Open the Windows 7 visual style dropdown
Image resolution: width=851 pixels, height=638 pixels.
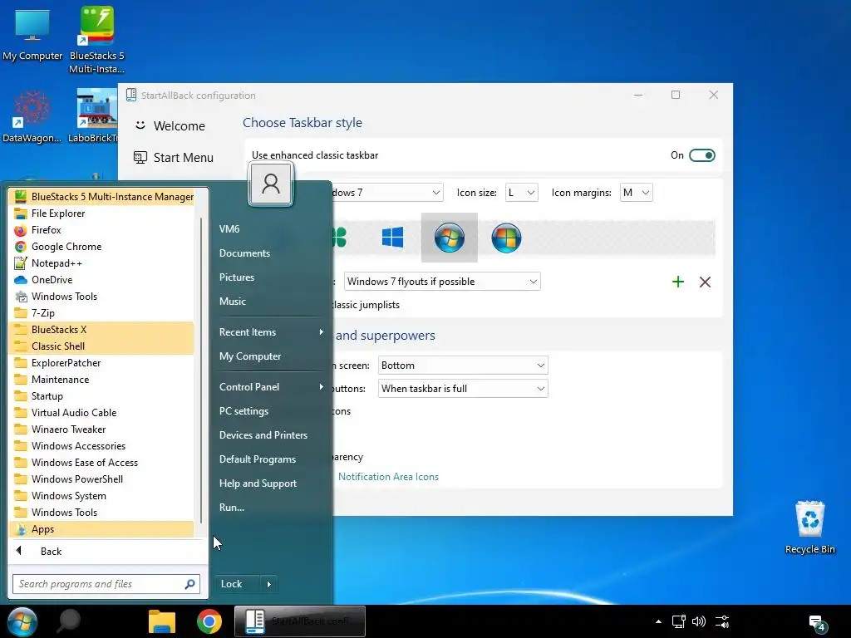tap(387, 193)
